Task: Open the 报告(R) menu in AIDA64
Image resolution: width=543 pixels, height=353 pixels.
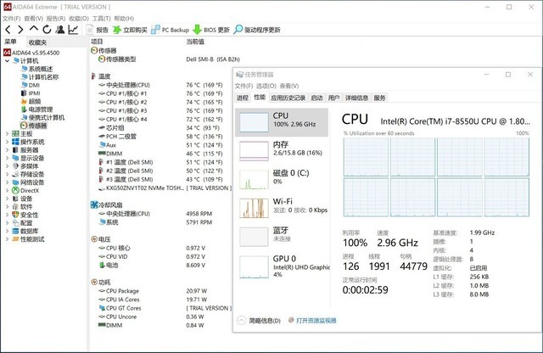Action: pos(56,19)
